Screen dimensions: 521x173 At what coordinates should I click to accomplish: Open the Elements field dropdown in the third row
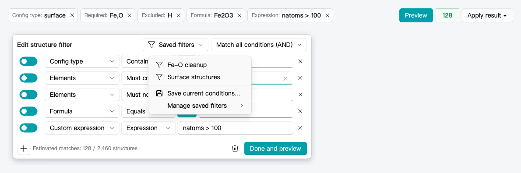point(82,95)
